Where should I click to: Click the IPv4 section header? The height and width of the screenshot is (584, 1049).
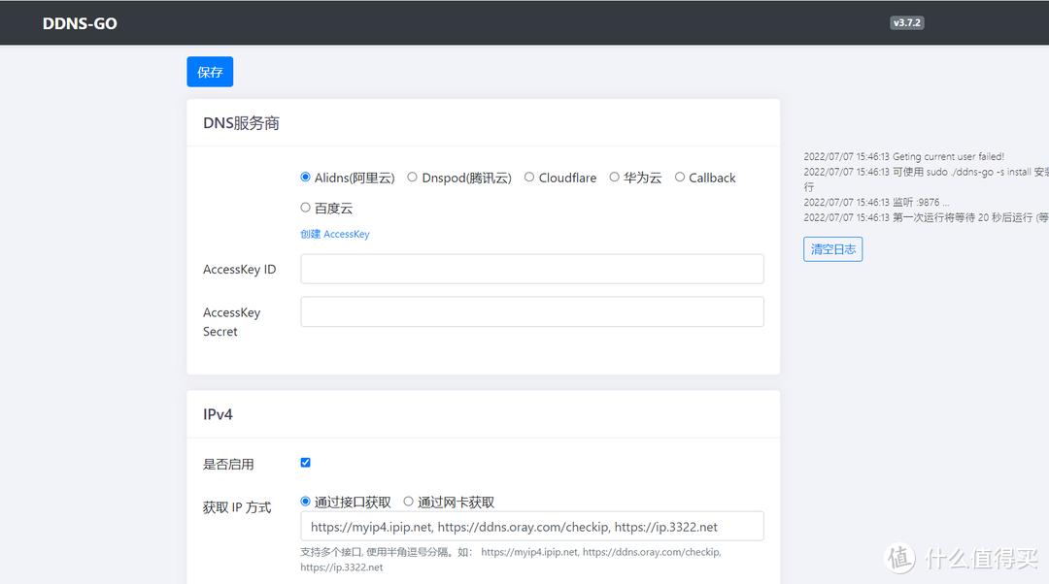(218, 414)
